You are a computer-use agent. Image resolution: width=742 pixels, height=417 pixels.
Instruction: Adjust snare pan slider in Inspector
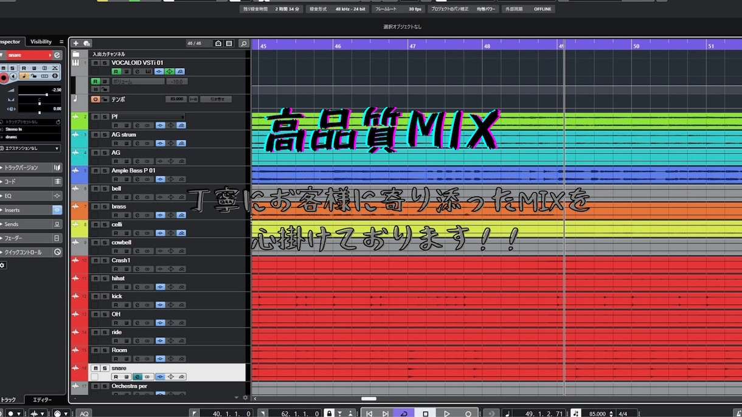(x=40, y=103)
